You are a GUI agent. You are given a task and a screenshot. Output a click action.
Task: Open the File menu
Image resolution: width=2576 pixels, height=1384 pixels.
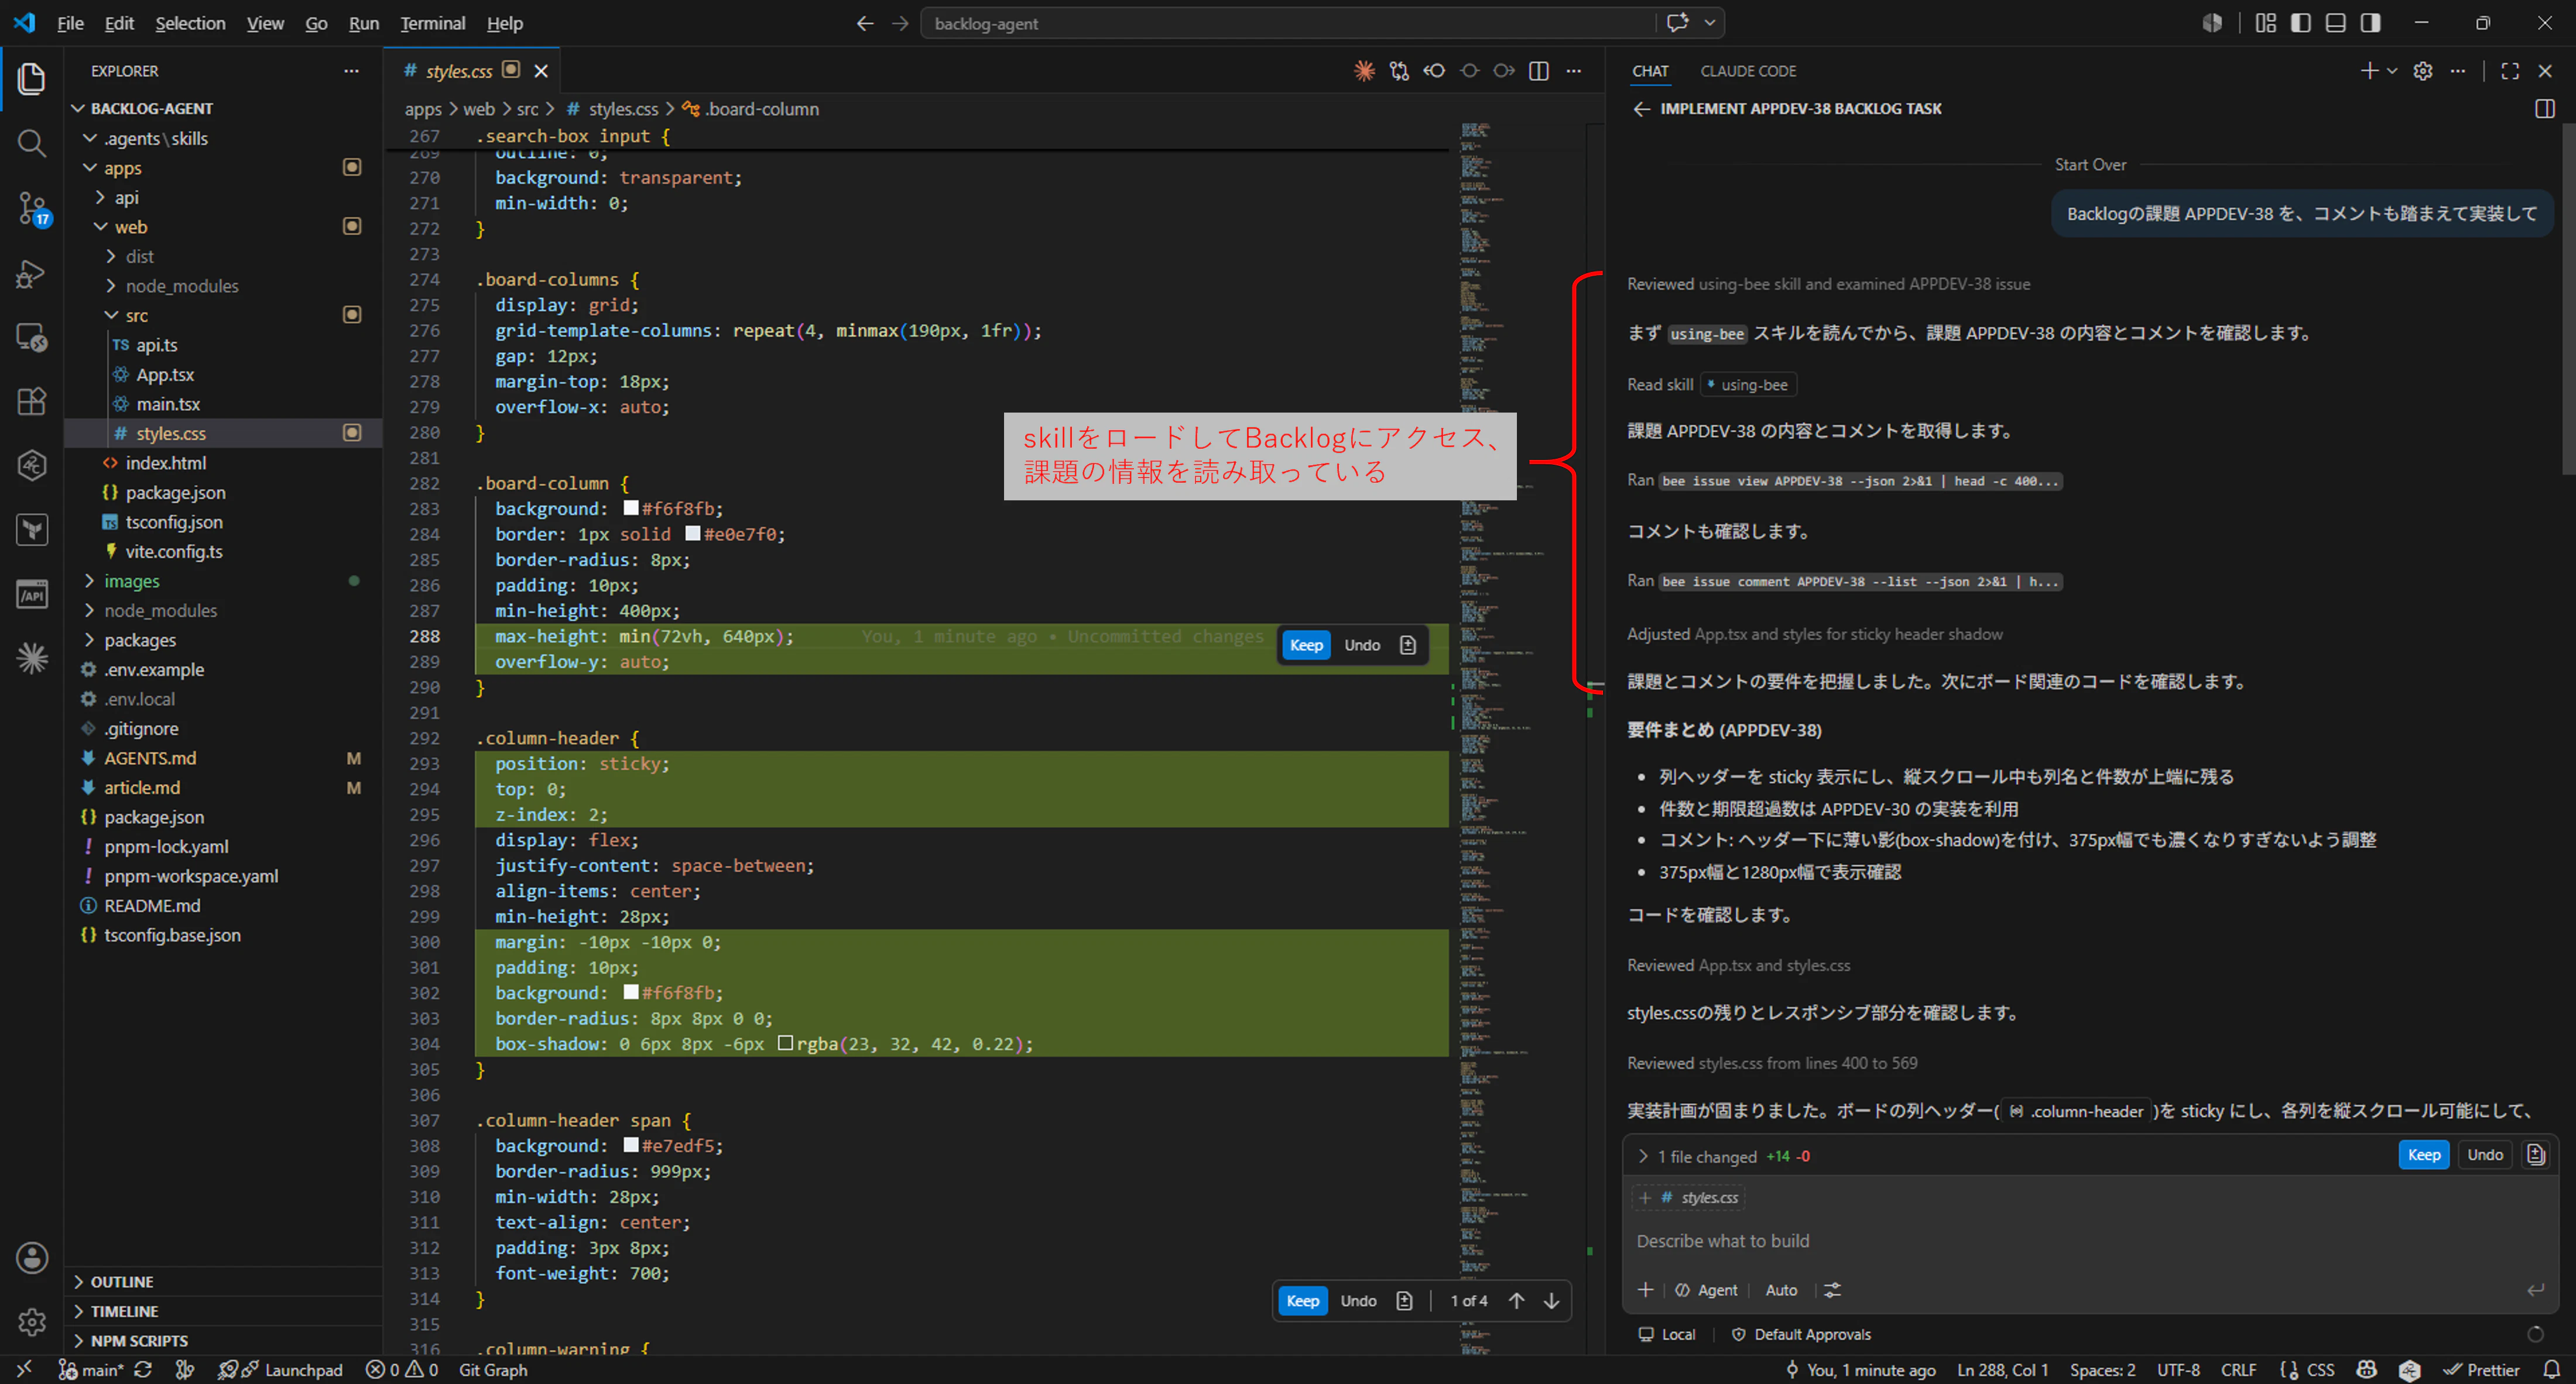pos(70,23)
